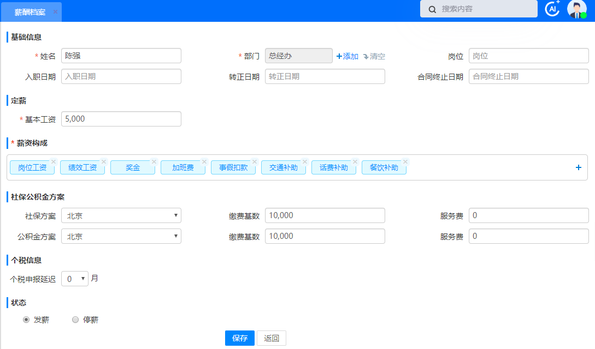This screenshot has width=595, height=349.
Task: Close the 薪酬档案 tab
Action: 56,11
